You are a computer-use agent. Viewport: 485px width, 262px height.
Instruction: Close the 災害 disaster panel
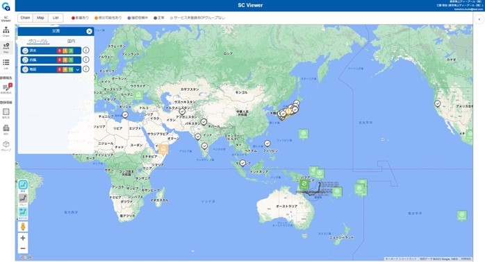(x=89, y=31)
